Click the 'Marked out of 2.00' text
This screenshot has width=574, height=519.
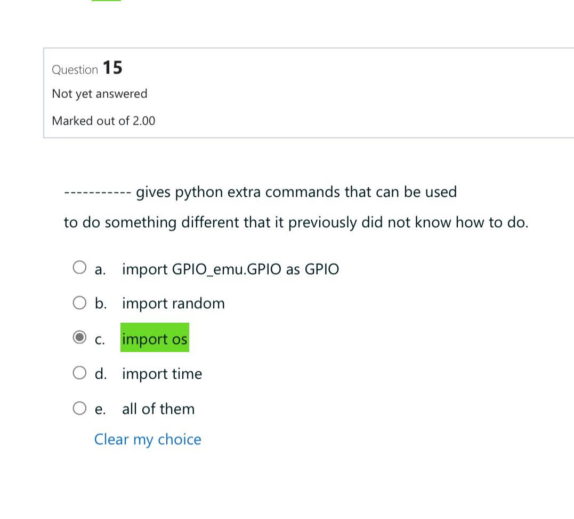pos(103,121)
